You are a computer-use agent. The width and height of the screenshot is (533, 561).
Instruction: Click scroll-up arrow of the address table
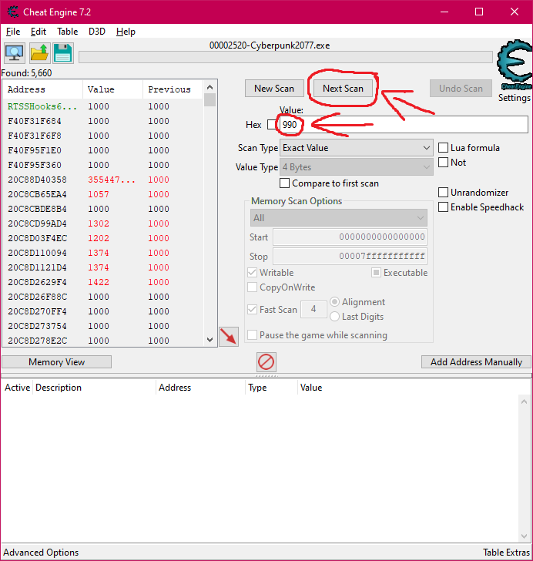click(x=524, y=401)
